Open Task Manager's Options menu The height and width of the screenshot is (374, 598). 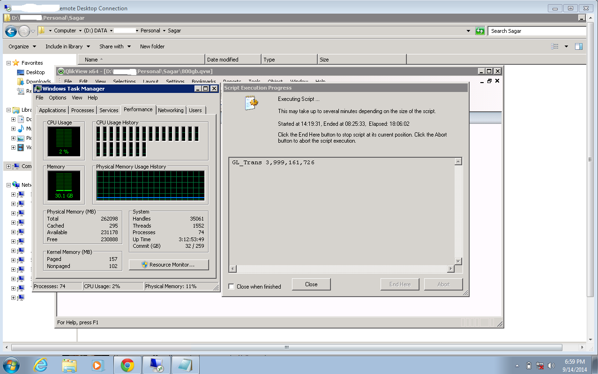click(x=58, y=98)
